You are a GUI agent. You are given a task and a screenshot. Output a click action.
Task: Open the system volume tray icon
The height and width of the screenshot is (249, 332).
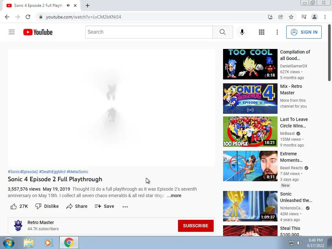299,243
